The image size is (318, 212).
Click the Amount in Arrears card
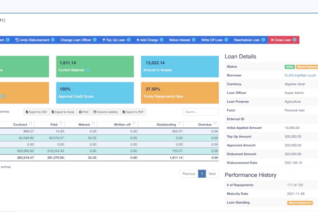180,67
